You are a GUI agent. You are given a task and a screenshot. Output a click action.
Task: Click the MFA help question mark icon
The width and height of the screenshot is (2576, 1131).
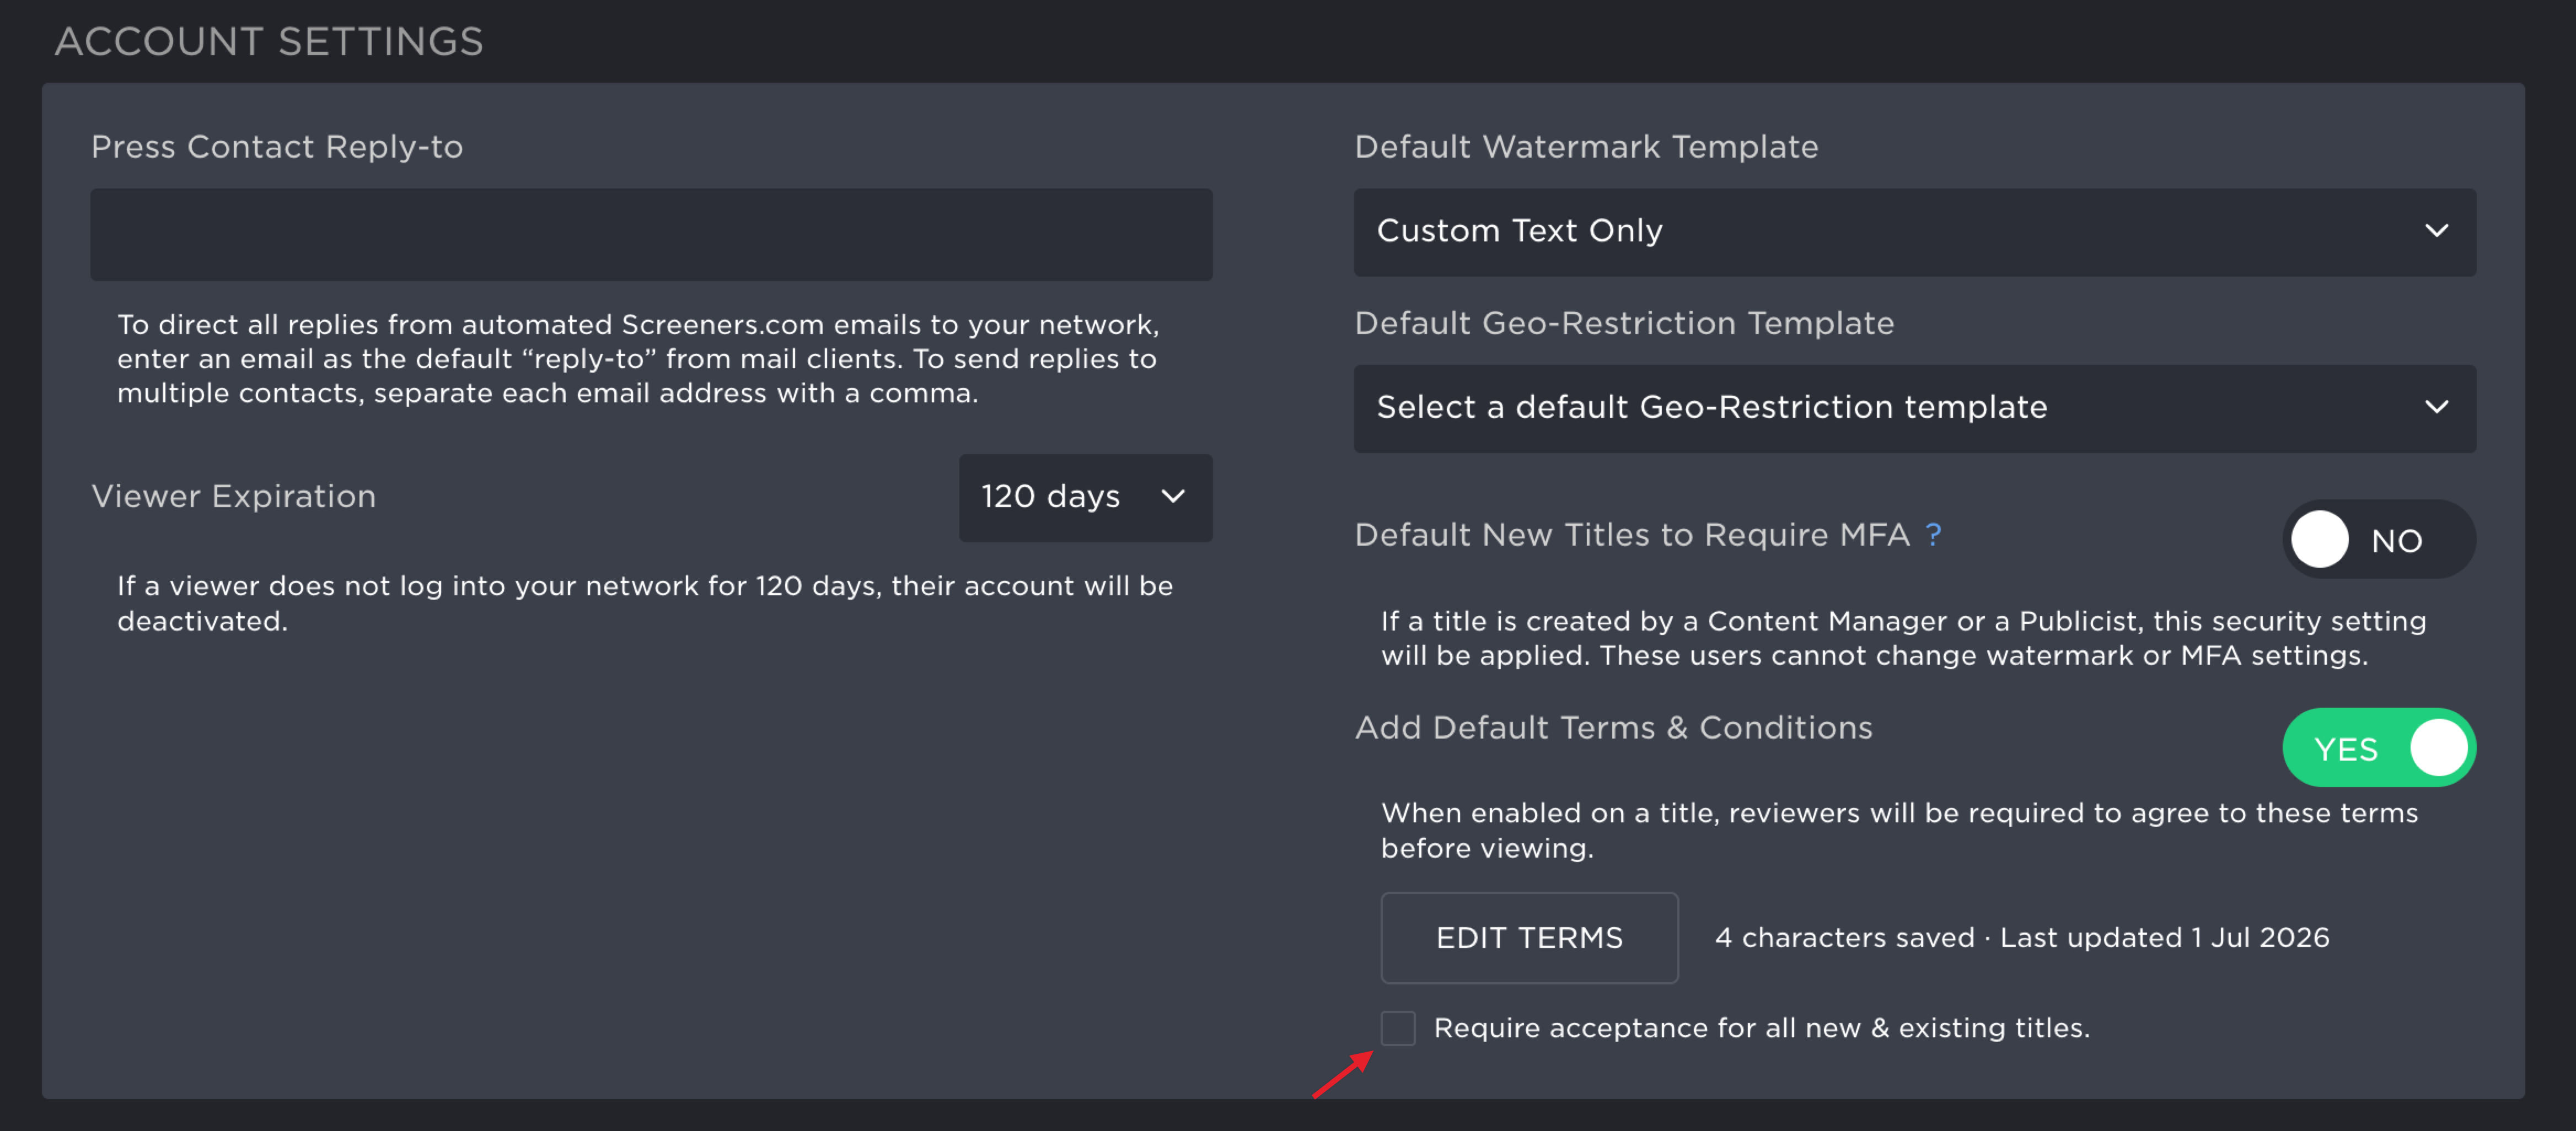pyautogui.click(x=1933, y=535)
